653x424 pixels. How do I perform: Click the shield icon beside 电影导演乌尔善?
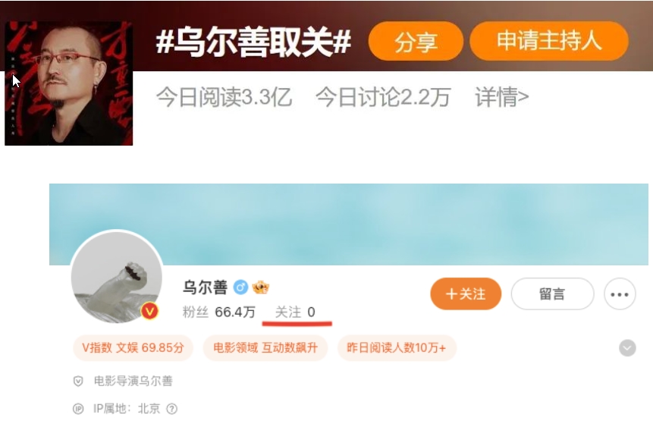(78, 381)
